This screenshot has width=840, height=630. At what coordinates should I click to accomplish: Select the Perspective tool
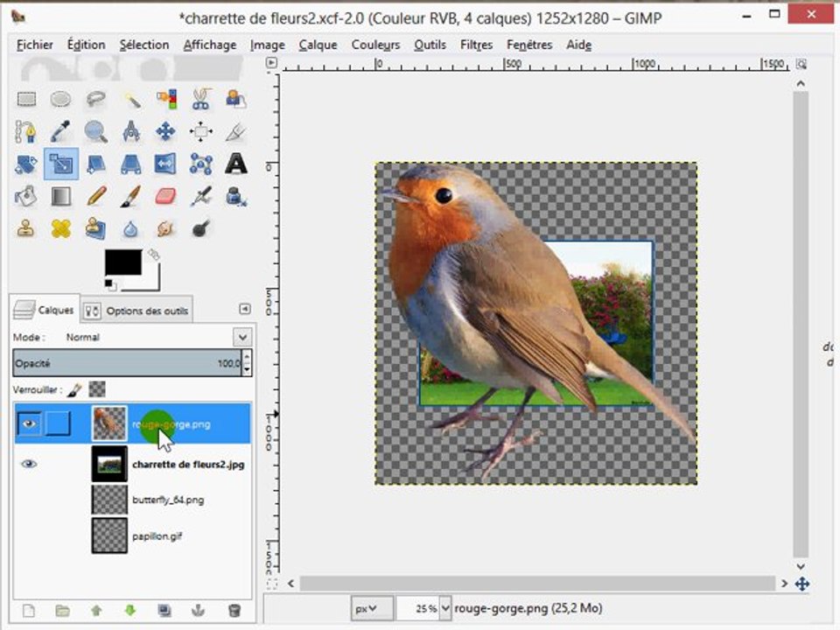tap(131, 164)
